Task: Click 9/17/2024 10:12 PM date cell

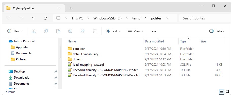Action: pos(158,59)
